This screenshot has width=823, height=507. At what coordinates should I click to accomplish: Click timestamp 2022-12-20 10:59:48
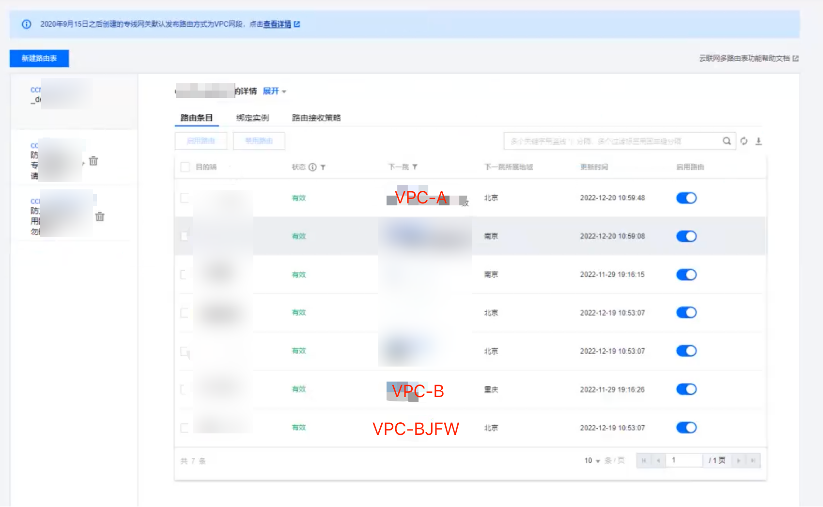(612, 198)
